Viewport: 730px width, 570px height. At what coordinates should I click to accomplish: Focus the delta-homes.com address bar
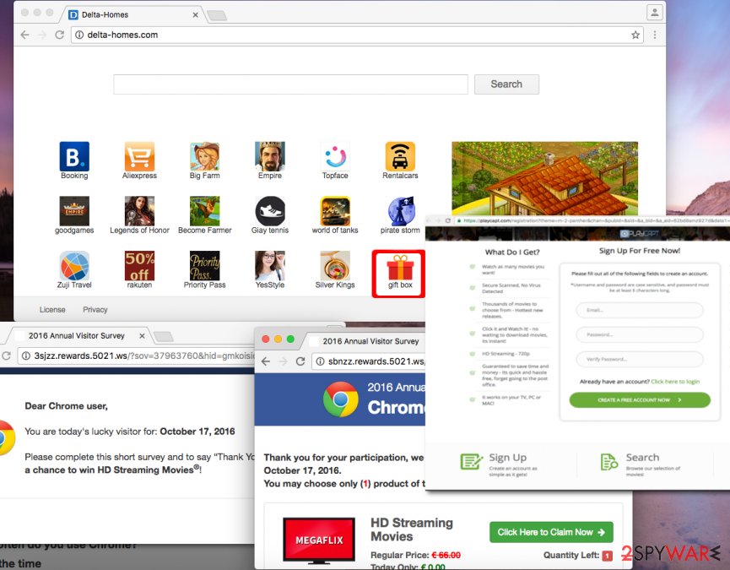click(x=357, y=35)
